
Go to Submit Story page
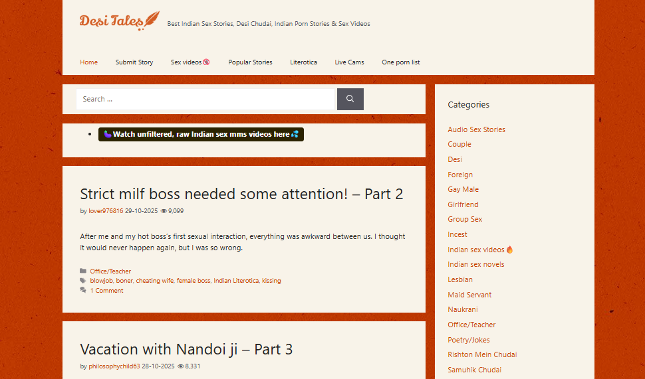(x=134, y=62)
